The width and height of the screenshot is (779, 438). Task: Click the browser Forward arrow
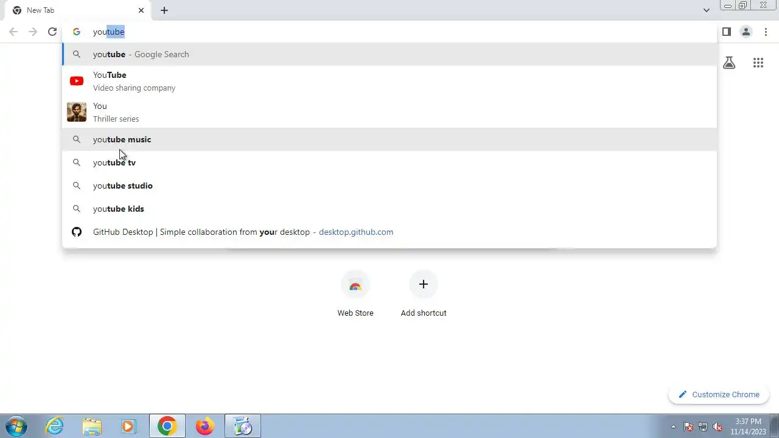pos(33,32)
